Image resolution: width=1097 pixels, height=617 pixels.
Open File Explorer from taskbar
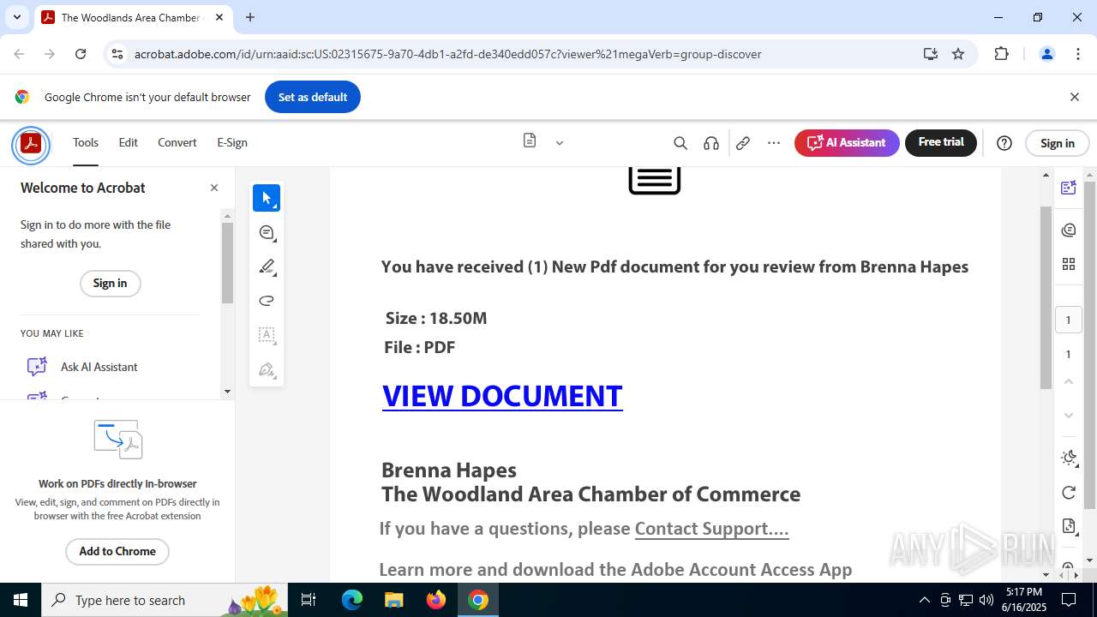click(x=393, y=600)
